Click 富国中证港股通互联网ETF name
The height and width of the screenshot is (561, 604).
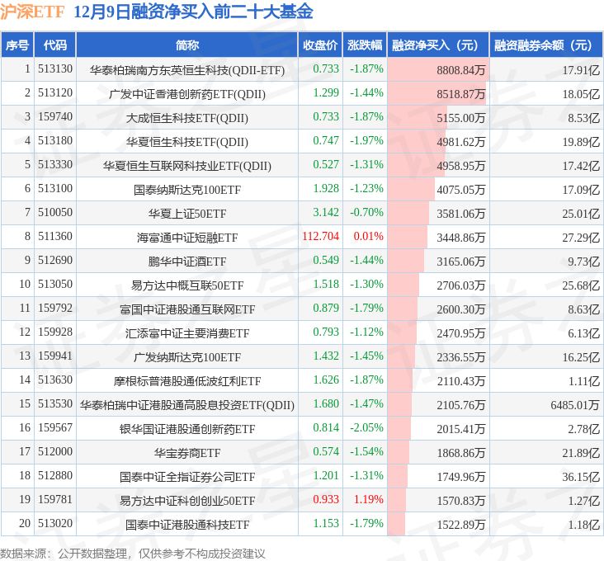pyautogui.click(x=187, y=309)
